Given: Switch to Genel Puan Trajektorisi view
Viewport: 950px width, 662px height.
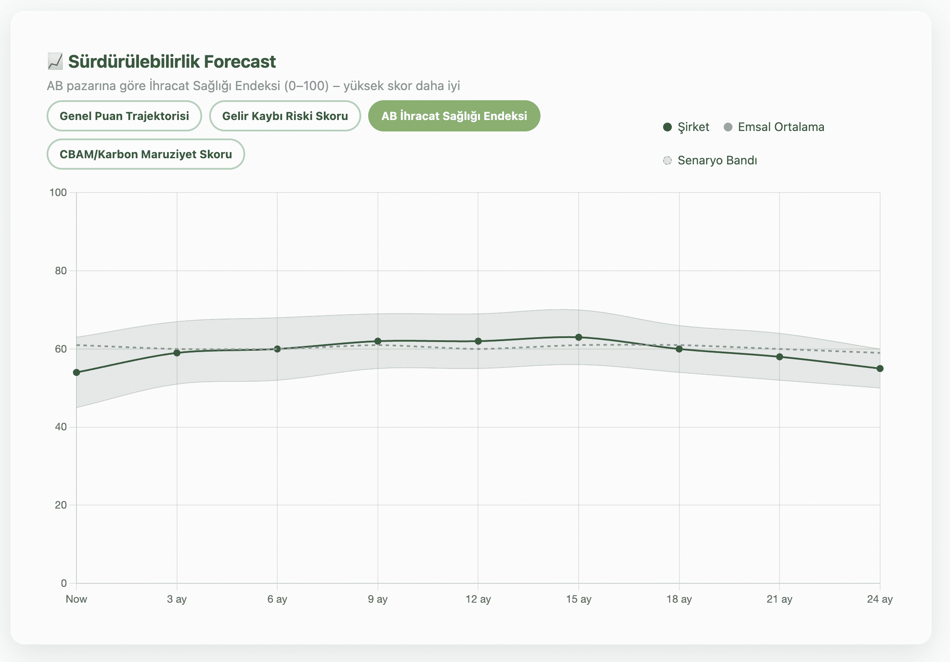Looking at the screenshot, I should point(124,116).
